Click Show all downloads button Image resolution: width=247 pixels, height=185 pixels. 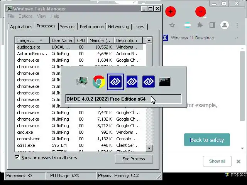[x=217, y=161]
